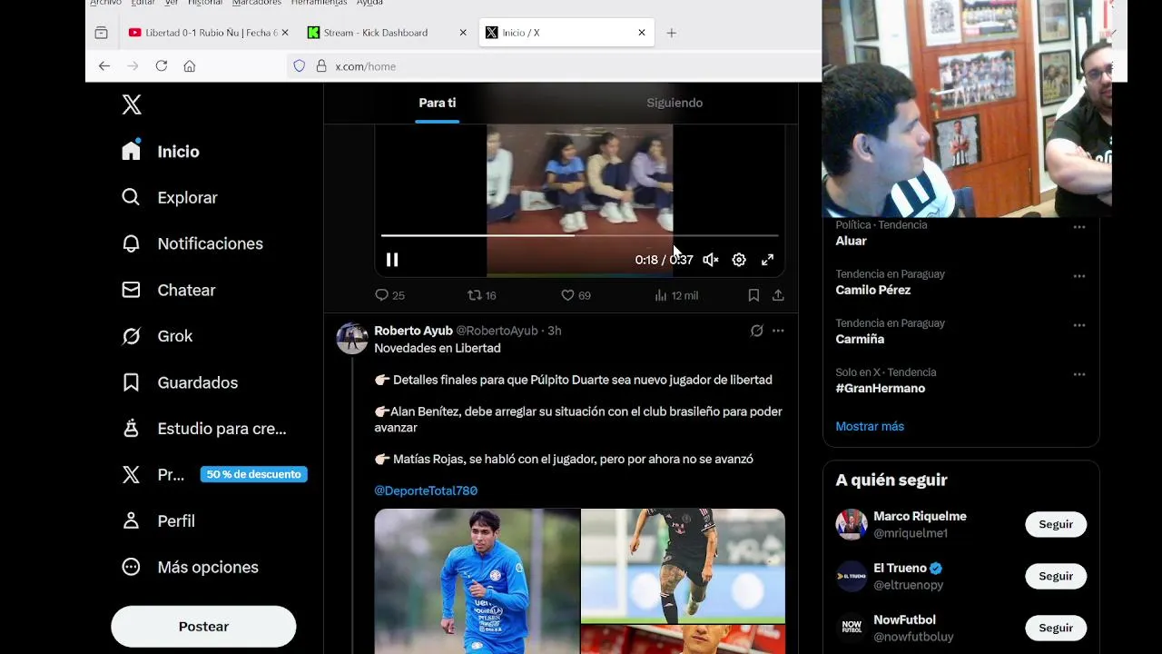1162x654 pixels.
Task: Seek on the video progress bar
Action: [579, 235]
